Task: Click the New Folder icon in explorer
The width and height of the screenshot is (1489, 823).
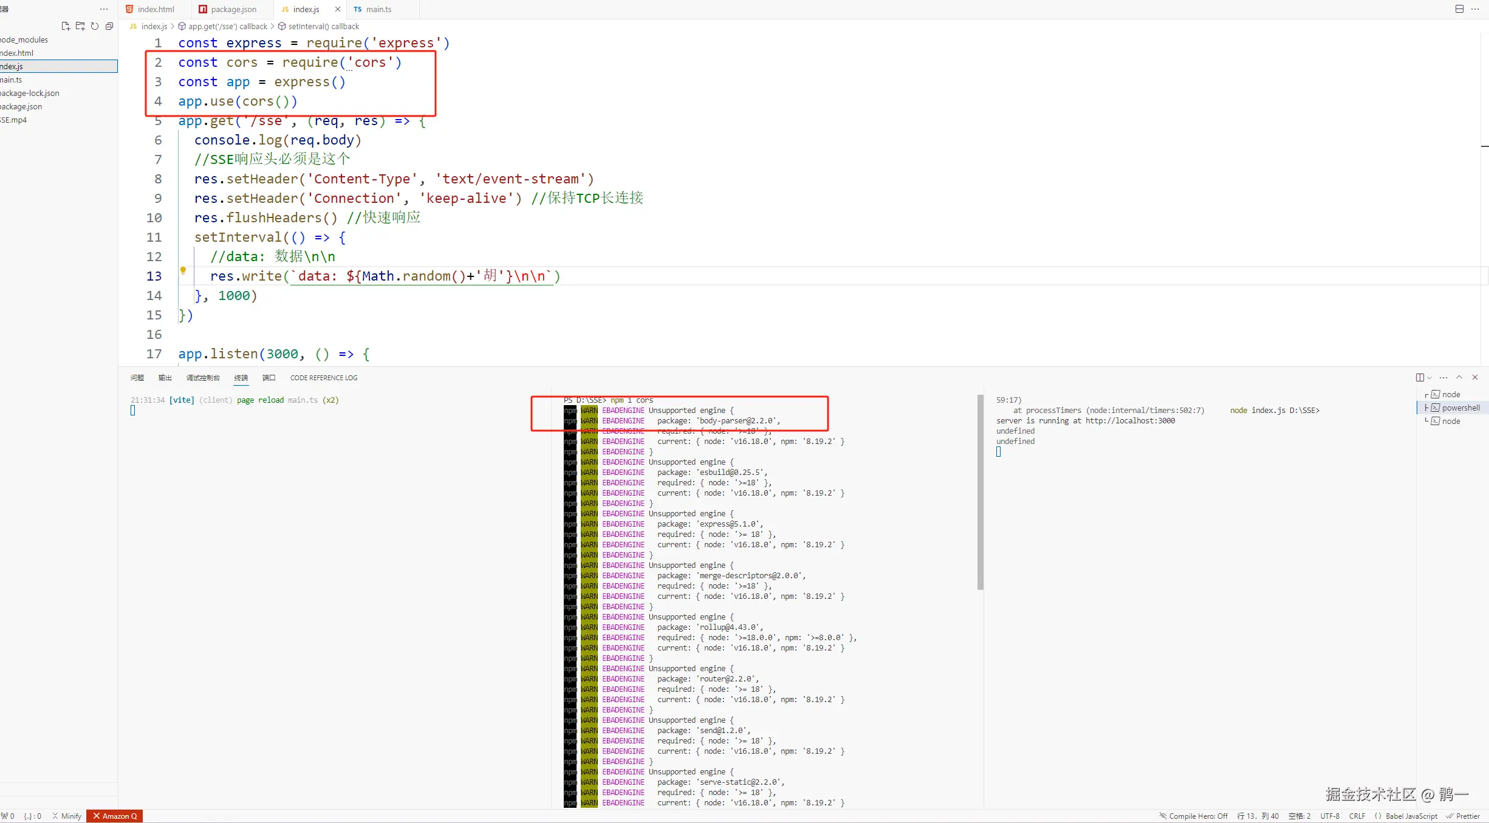Action: point(80,26)
